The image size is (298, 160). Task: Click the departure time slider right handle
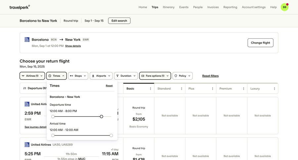[101, 116]
